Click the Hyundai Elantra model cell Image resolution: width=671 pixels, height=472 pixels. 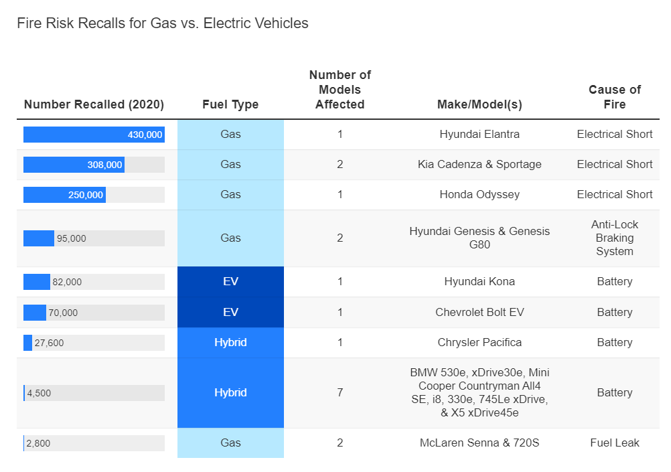(x=479, y=134)
